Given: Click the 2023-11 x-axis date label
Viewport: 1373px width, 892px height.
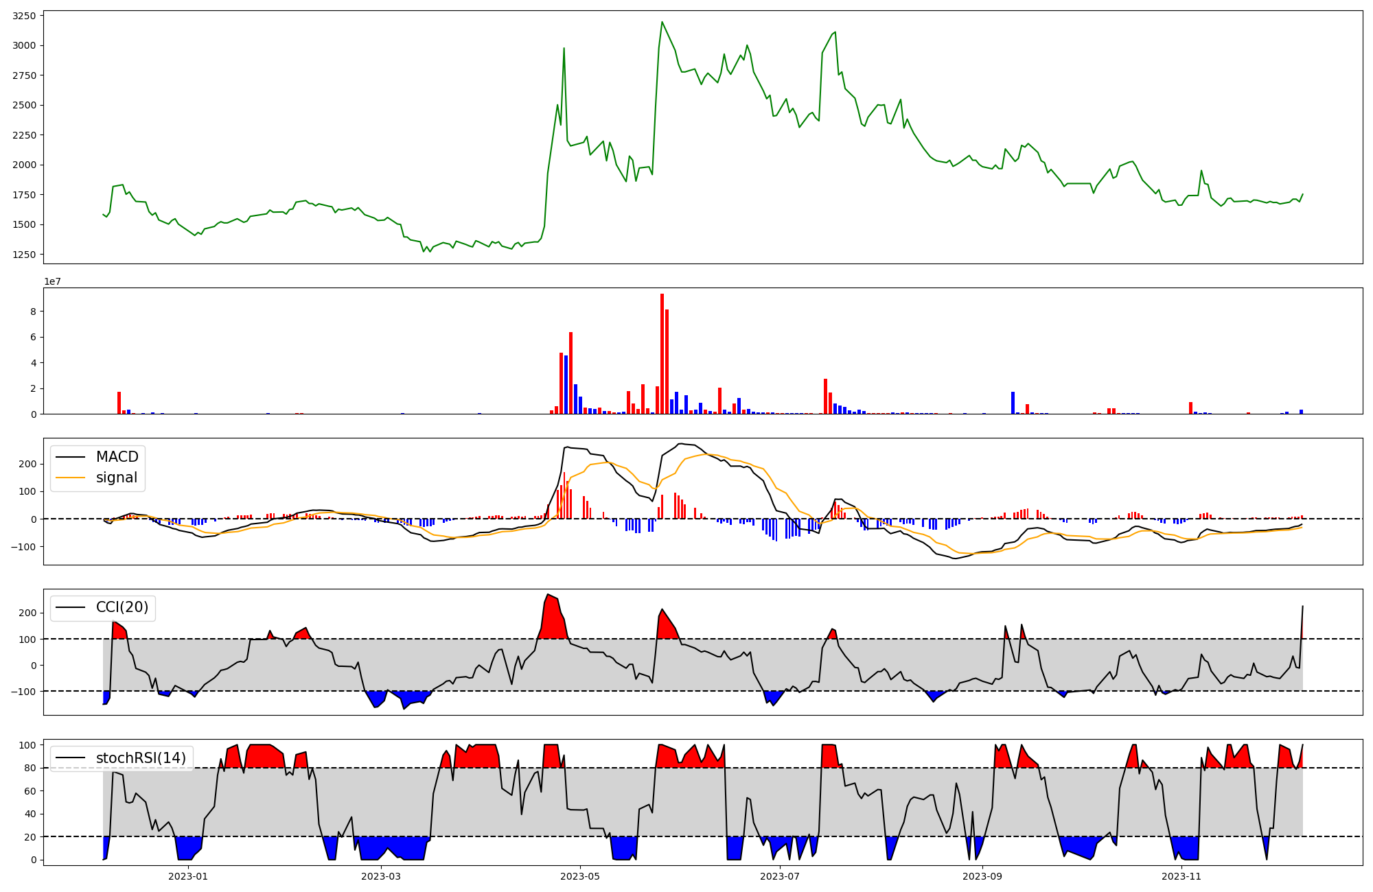Looking at the screenshot, I should (x=1181, y=876).
